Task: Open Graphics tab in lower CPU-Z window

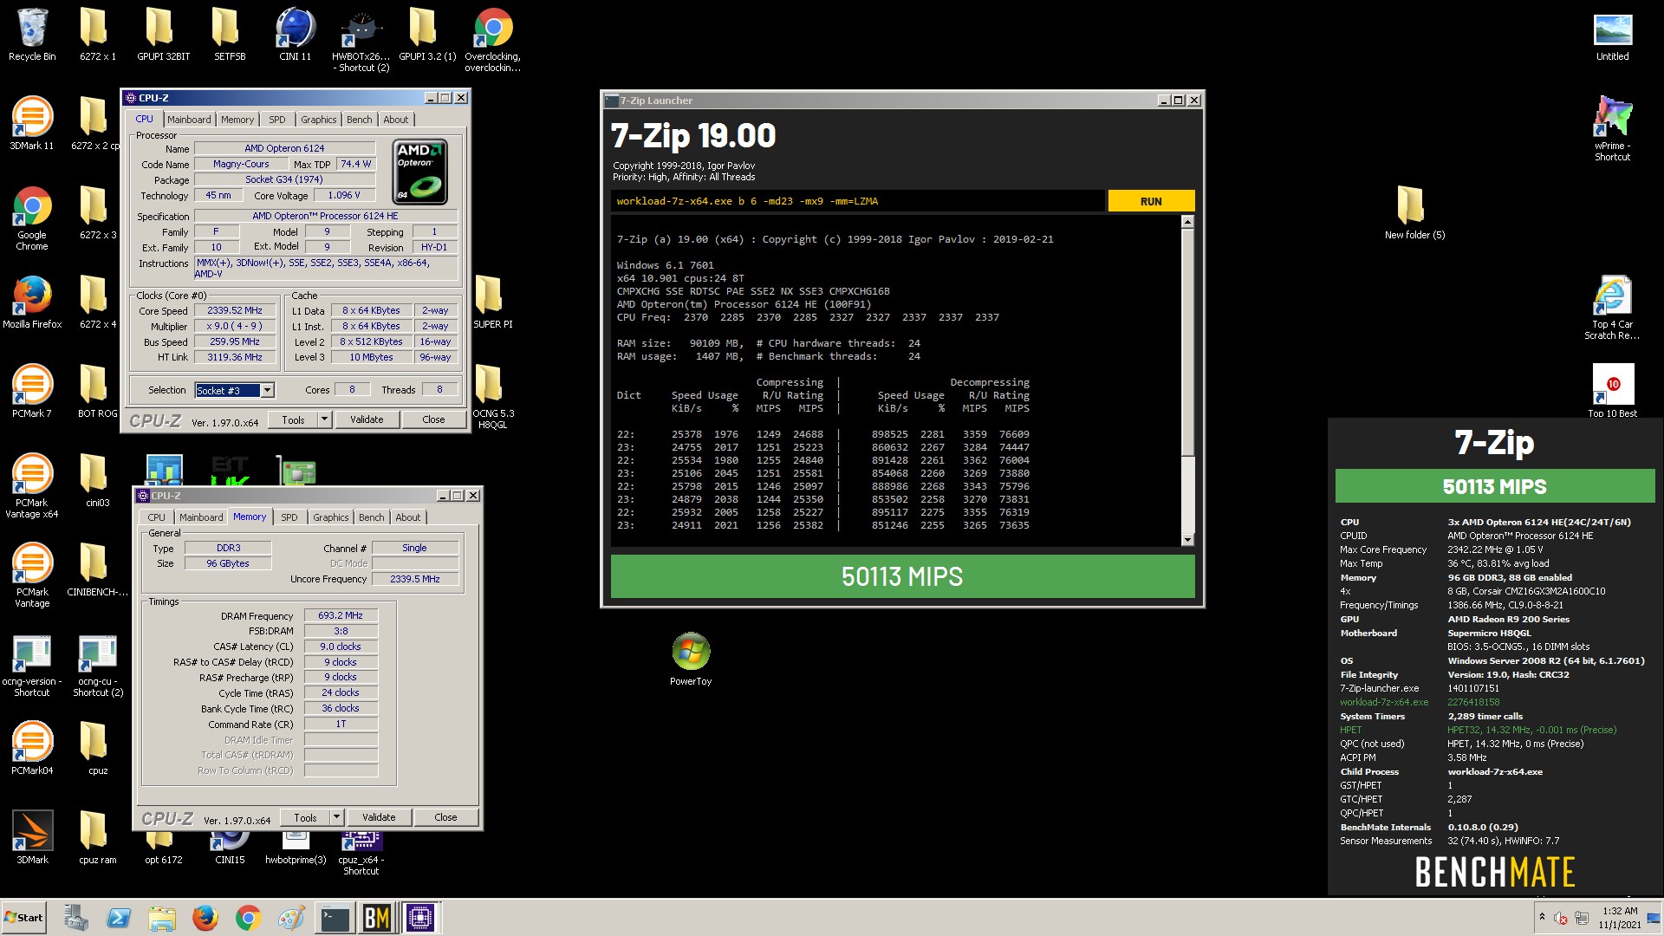Action: (x=331, y=518)
